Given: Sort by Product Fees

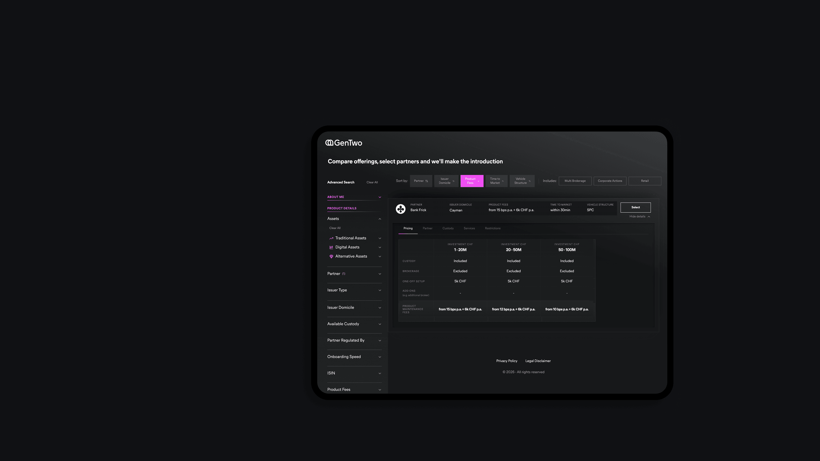Looking at the screenshot, I should [x=472, y=181].
